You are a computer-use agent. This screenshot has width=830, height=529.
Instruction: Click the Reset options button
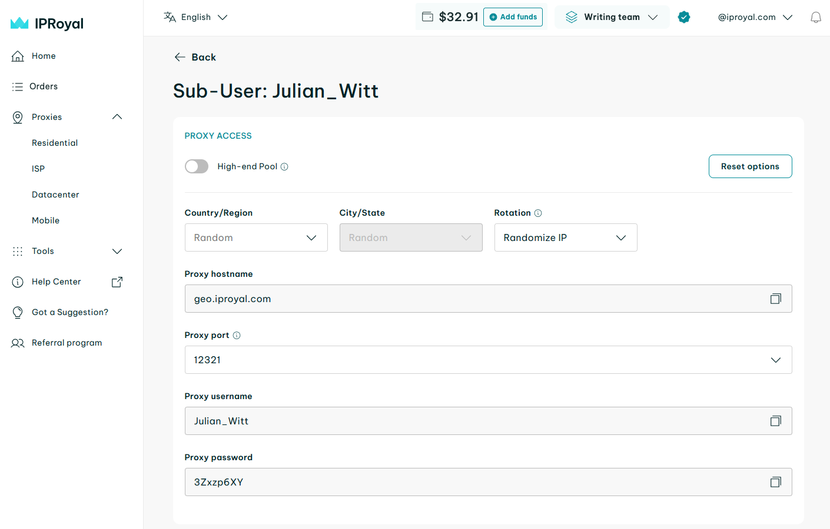(750, 166)
